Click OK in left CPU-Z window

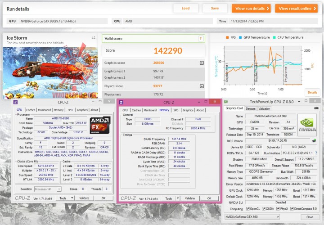point(103,198)
